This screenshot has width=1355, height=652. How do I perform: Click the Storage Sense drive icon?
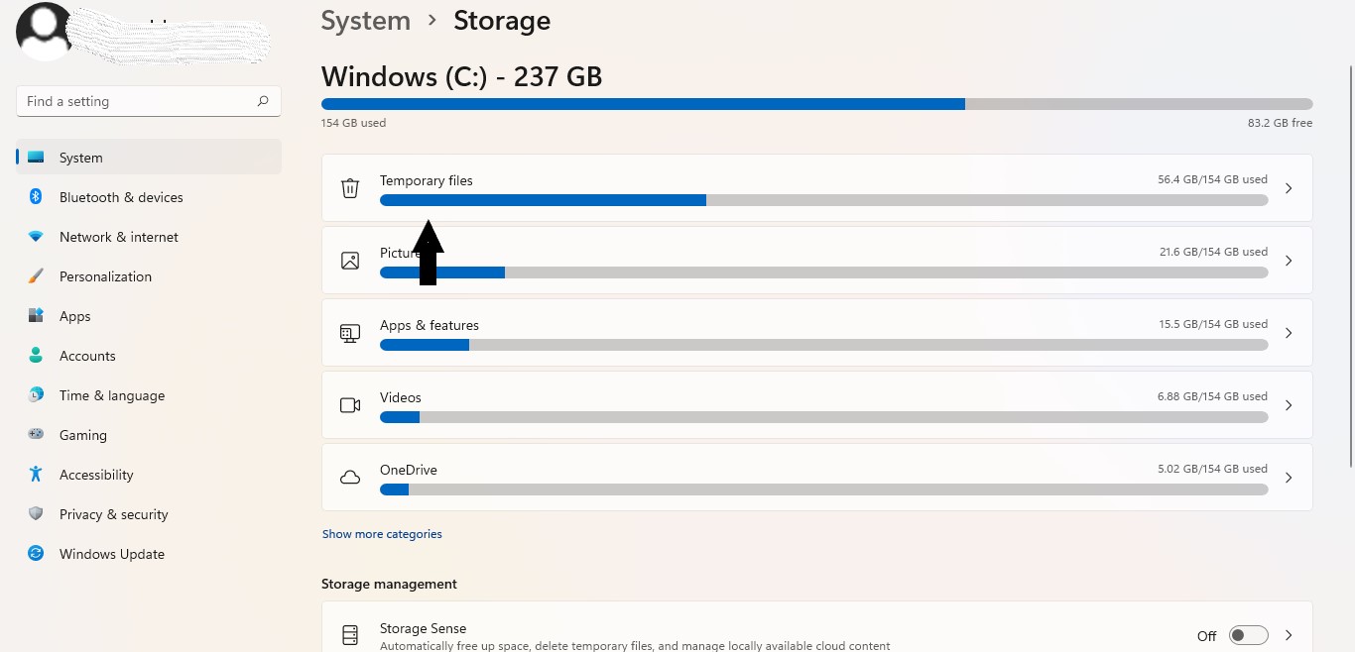pyautogui.click(x=350, y=635)
